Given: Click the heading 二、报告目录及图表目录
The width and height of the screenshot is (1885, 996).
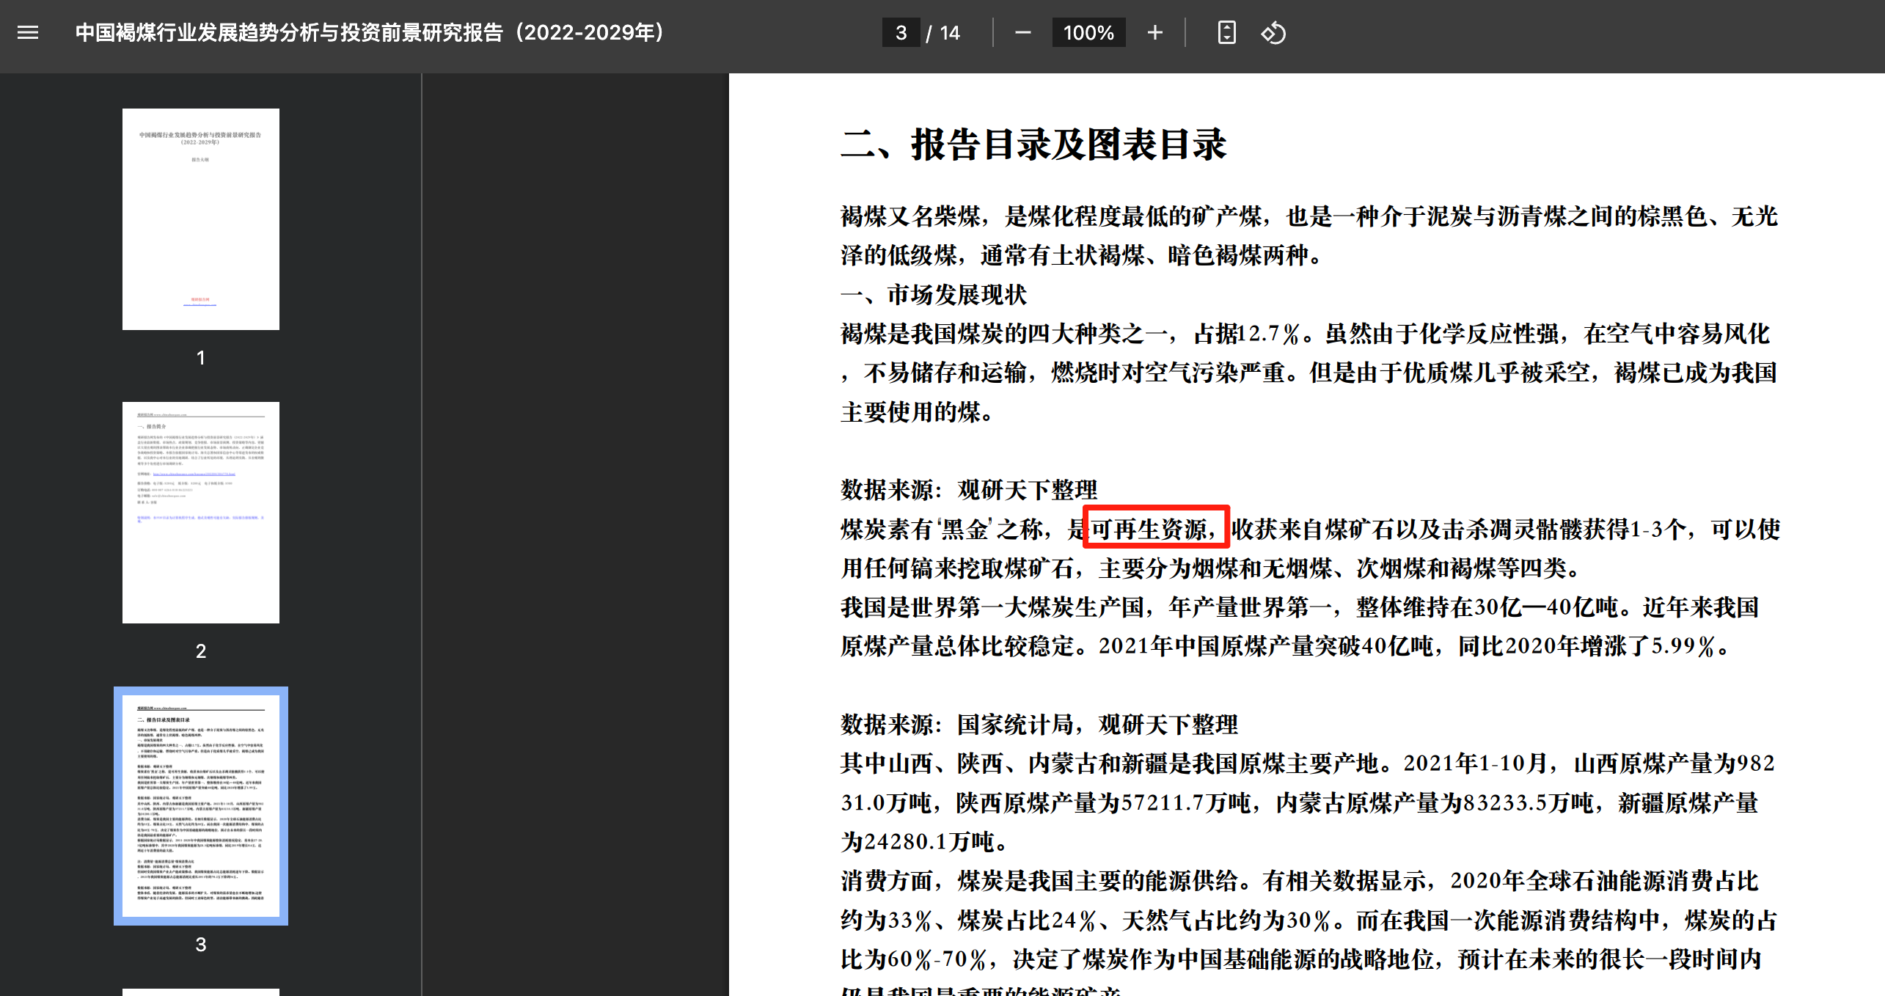Looking at the screenshot, I should click(x=1033, y=144).
